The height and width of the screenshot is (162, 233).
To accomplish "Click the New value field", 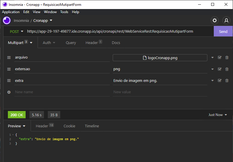I will [x=160, y=92].
